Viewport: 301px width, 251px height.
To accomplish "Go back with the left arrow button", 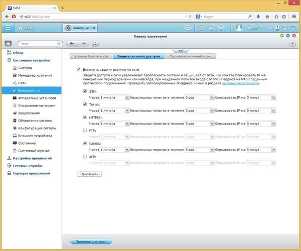I will (x=72, y=44).
